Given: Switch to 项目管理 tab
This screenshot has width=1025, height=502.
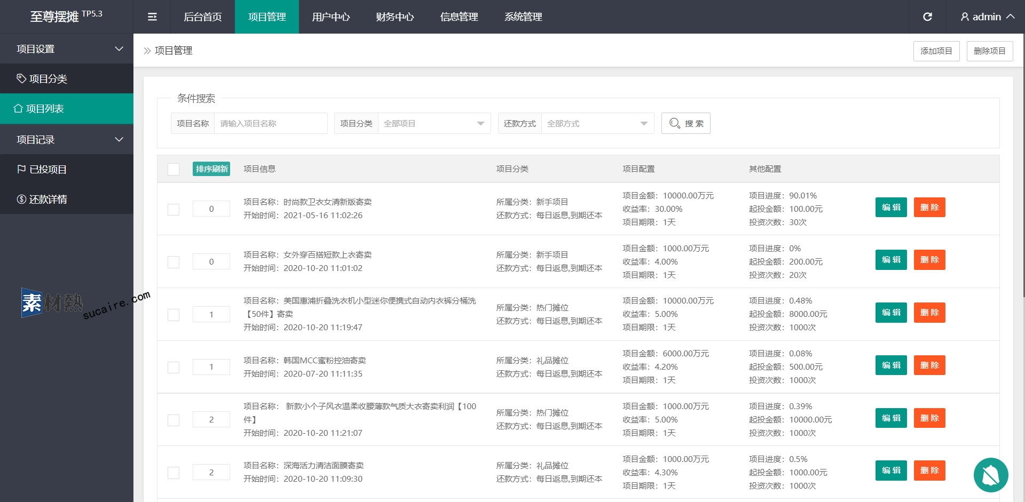Looking at the screenshot, I should click(267, 17).
